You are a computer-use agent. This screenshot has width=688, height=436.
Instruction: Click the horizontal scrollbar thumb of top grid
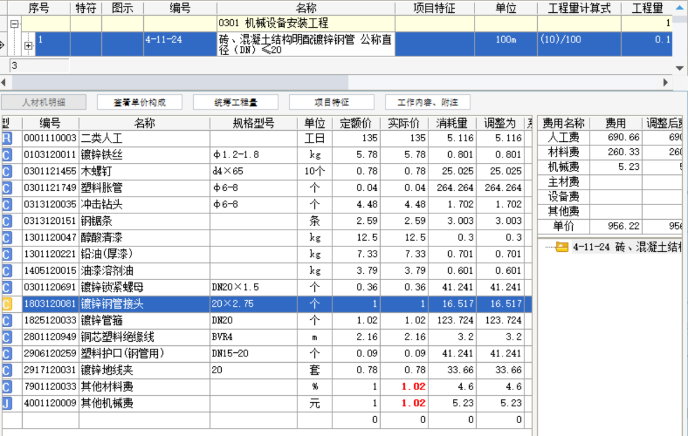point(180,83)
